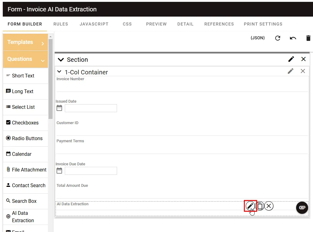Image resolution: width=313 pixels, height=232 pixels.
Task: Collapse the 1-Col Container
Action: point(59,72)
